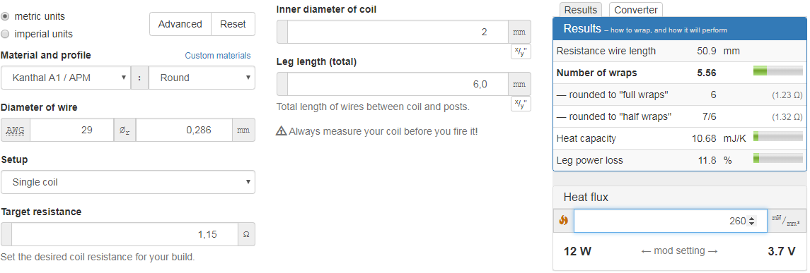Open the Kanthal A1 / APM material dropdown

66,78
